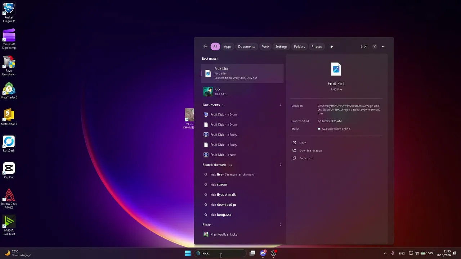
Task: Open Discord from the taskbar
Action: tap(263, 253)
